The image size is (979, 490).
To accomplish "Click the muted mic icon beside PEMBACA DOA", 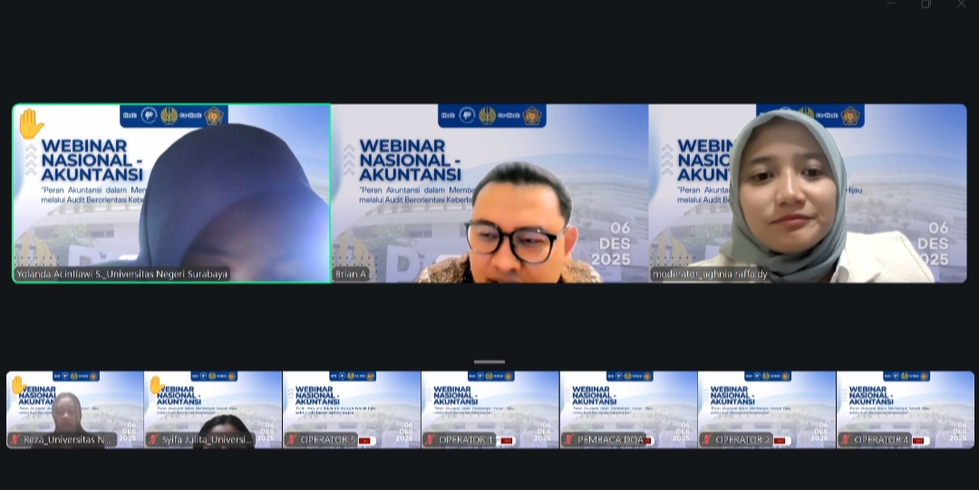I will 568,440.
